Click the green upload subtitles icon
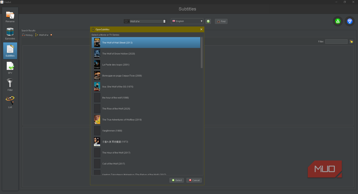358x194 pixels. 338,21
